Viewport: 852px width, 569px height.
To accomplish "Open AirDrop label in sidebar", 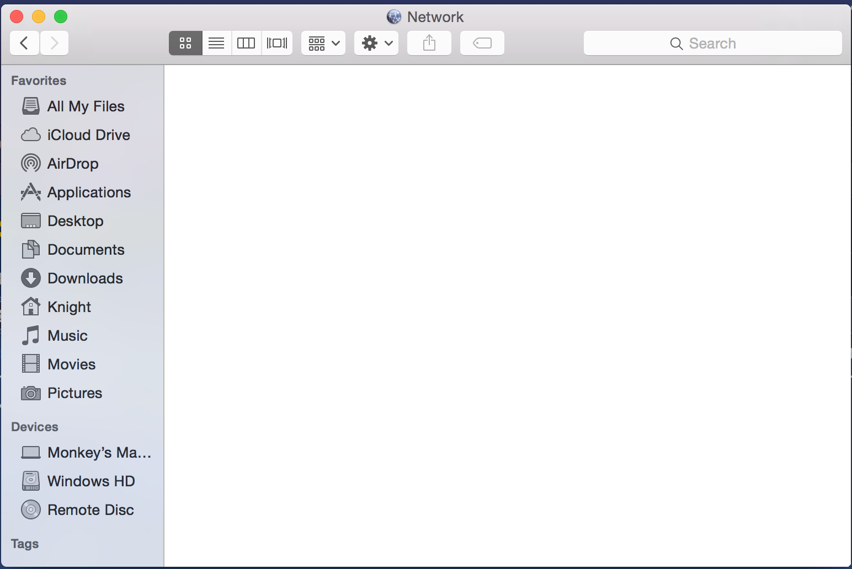I will pyautogui.click(x=73, y=164).
